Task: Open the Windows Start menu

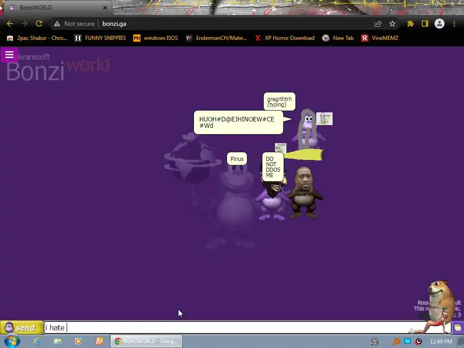Action: tap(12, 341)
